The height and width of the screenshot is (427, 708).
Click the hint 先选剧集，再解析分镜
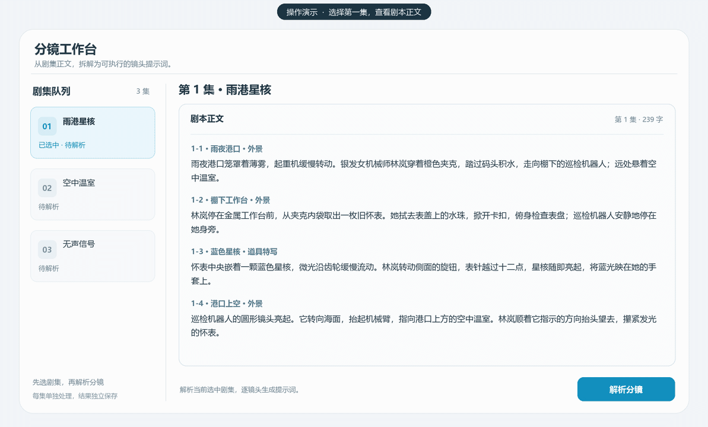point(68,382)
